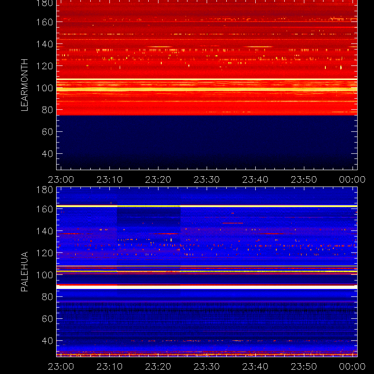Select the 160 tick label on Learmonth axis
Image resolution: width=374 pixels, height=374 pixels.
pos(44,22)
